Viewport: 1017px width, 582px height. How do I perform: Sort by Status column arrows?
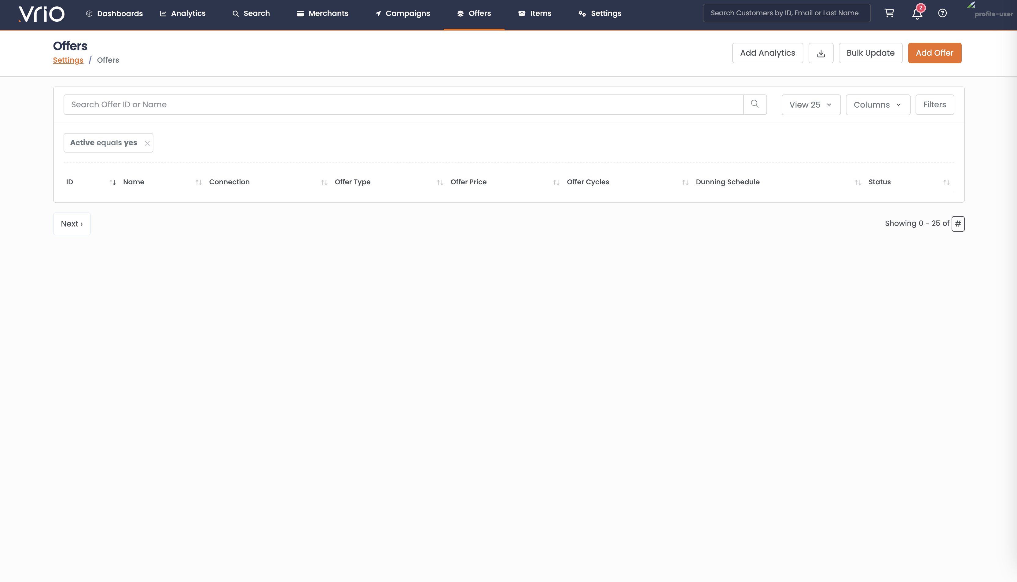tap(946, 182)
